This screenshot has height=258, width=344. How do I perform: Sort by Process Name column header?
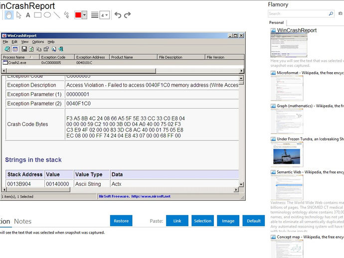(x=20, y=57)
